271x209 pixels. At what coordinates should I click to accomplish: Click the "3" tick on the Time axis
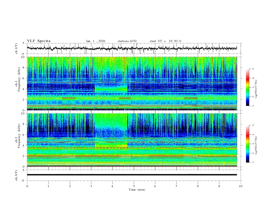pyautogui.click(x=91, y=186)
